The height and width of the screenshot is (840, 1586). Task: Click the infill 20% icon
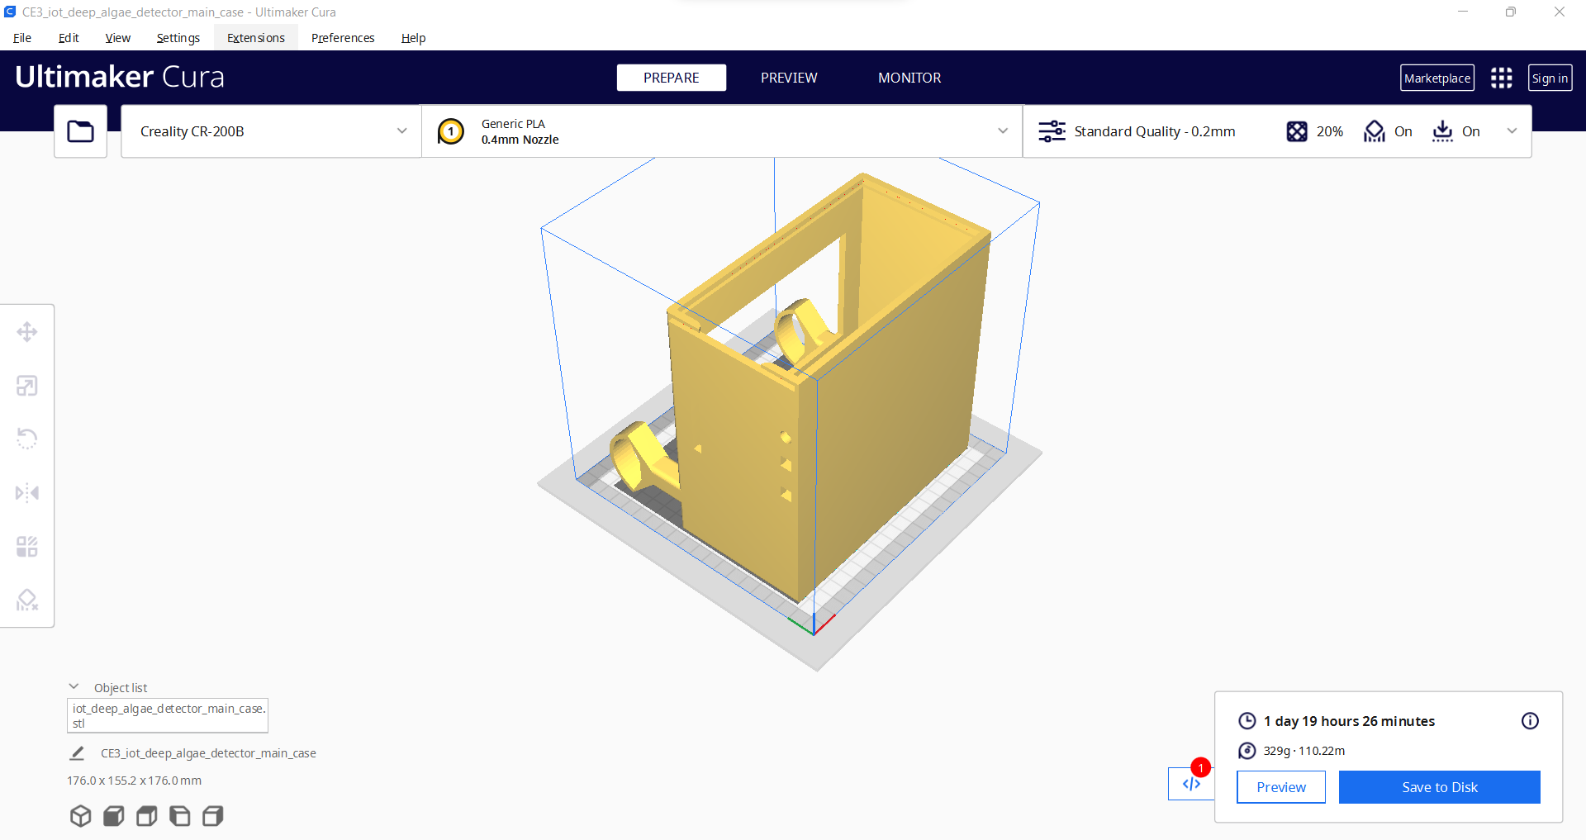[x=1297, y=131]
